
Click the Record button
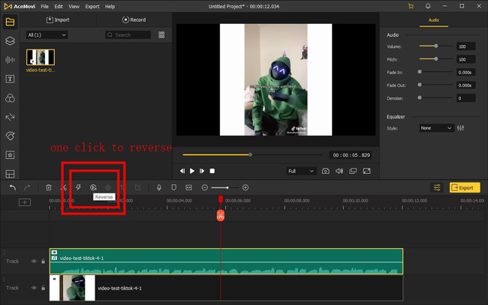pyautogui.click(x=134, y=19)
